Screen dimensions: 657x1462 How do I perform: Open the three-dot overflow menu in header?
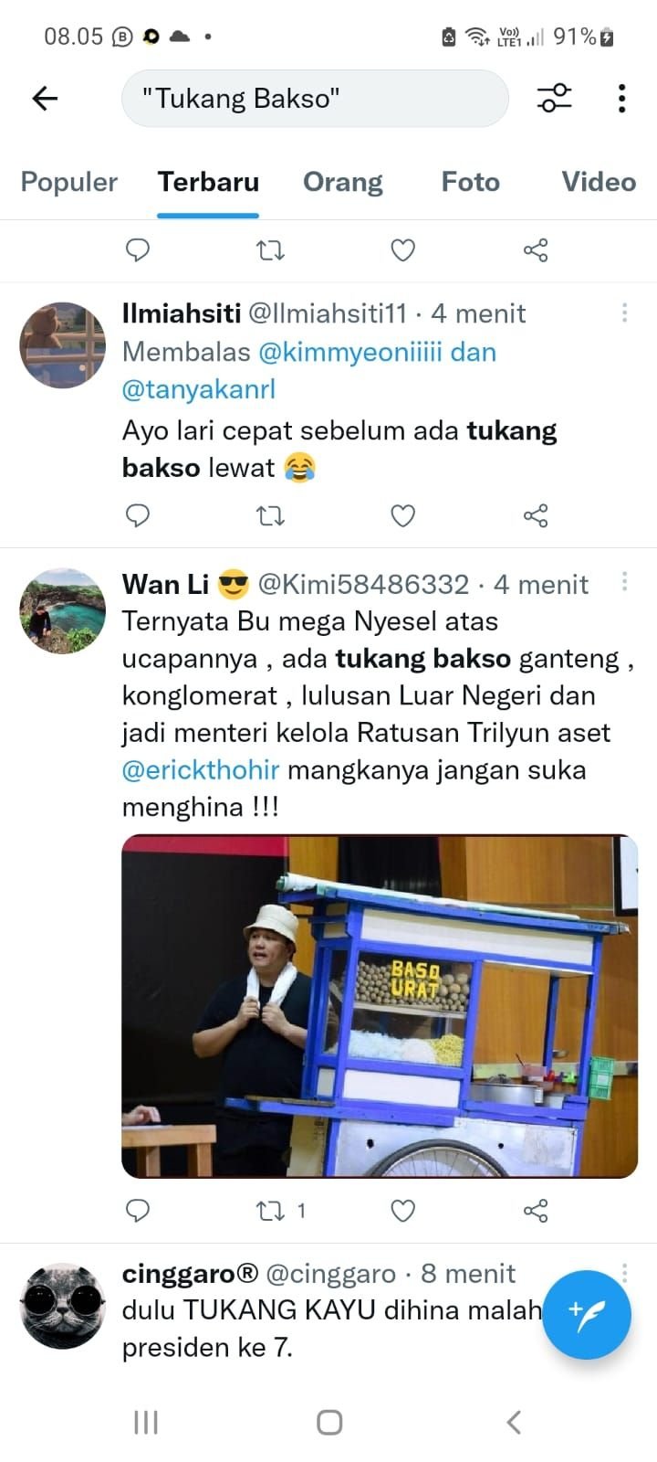point(621,98)
